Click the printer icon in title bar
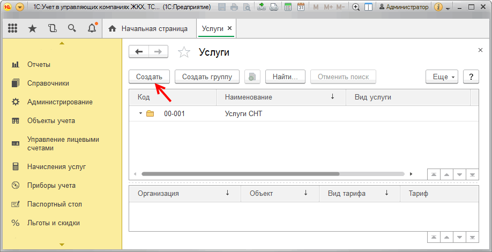Image resolution: width=492 pixels, height=252 pixels. pyautogui.click(x=234, y=7)
